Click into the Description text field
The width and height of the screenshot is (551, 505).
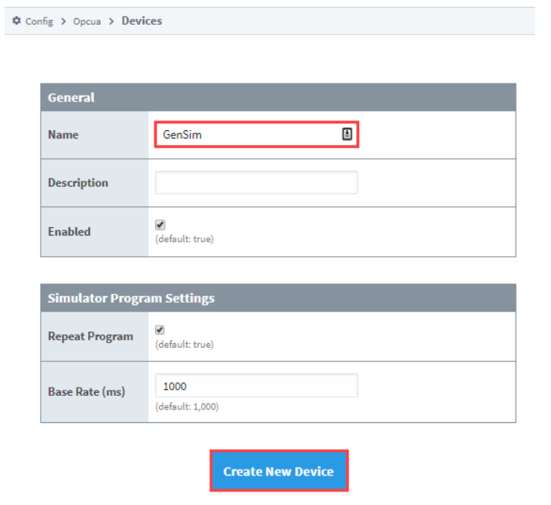pos(257,182)
